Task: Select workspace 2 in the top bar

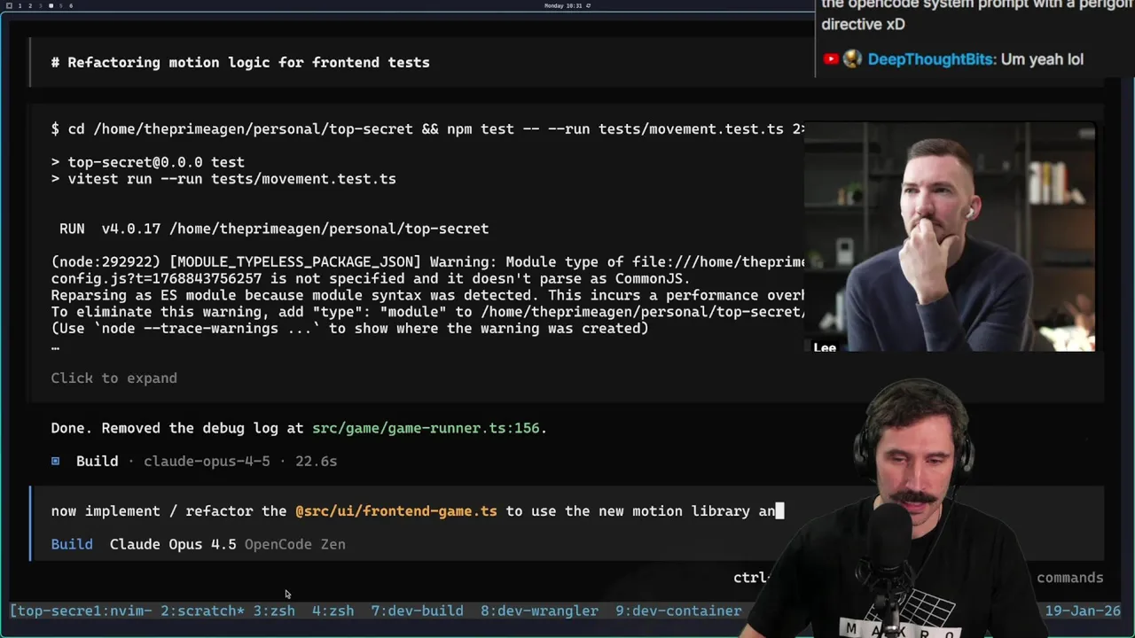Action: (29, 5)
